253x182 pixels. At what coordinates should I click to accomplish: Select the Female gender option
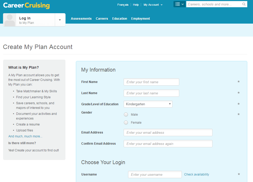[126, 123]
